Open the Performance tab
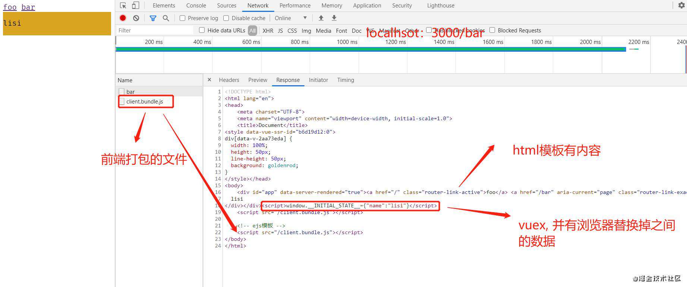Image resolution: width=687 pixels, height=287 pixels. (x=295, y=6)
